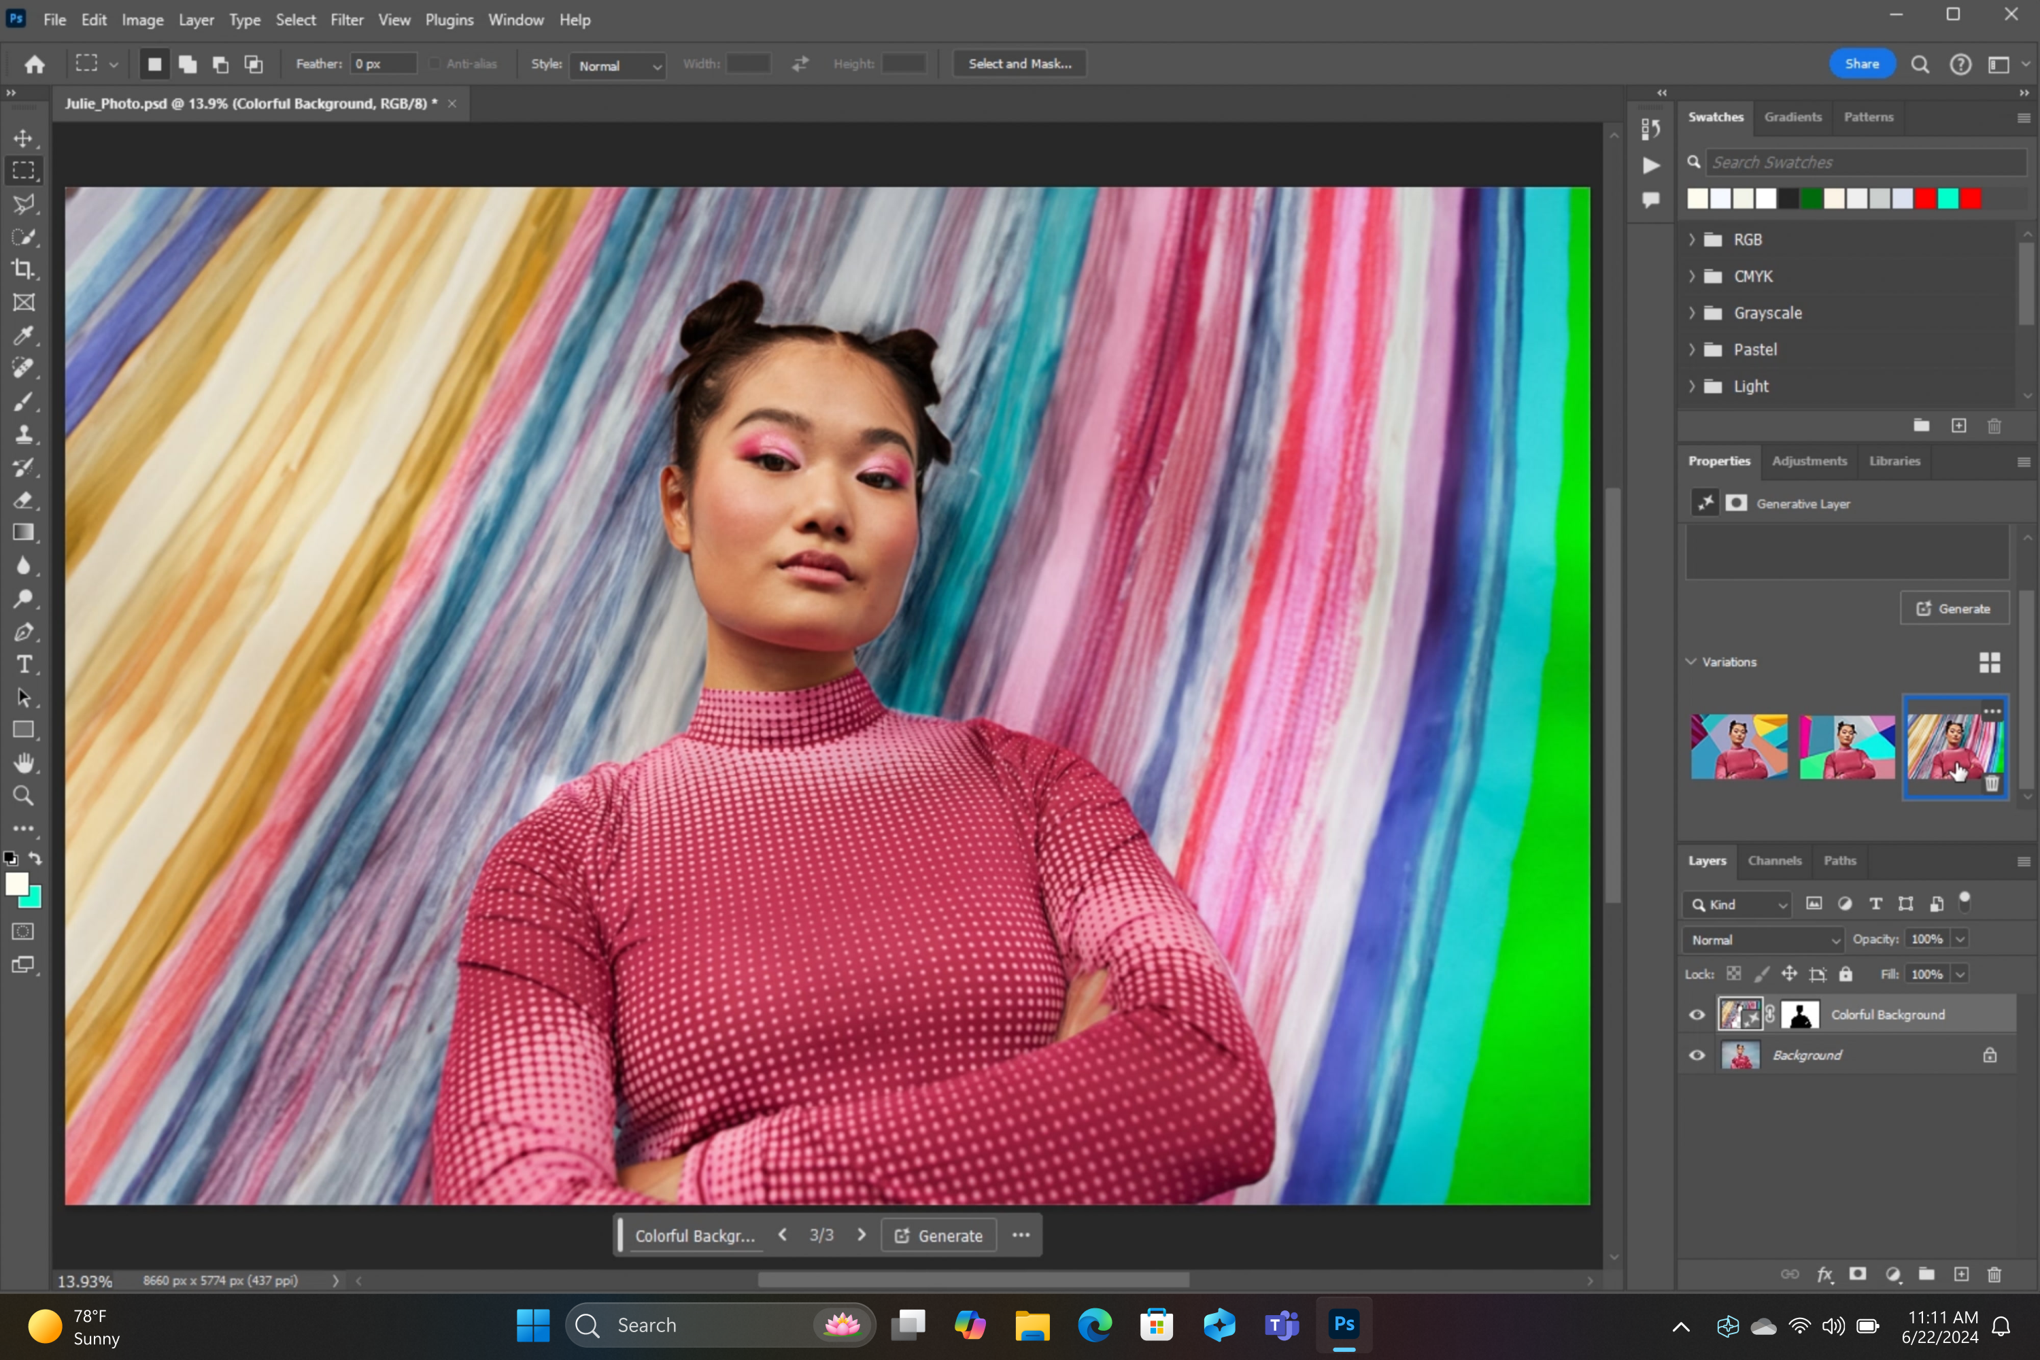The width and height of the screenshot is (2040, 1360).
Task: Toggle lock on Background layer
Action: [x=1990, y=1055]
